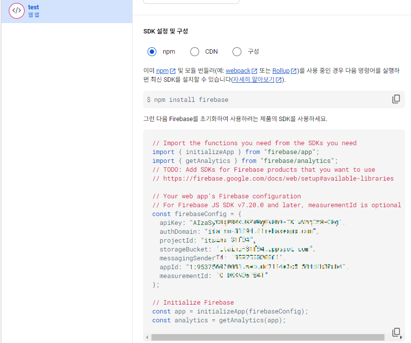This screenshot has height=343, width=411.
Task: Click the "웹 앱" label under test
Action: pos(33,15)
